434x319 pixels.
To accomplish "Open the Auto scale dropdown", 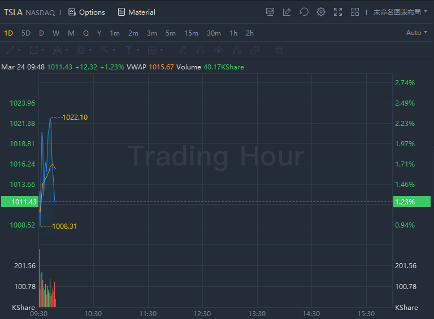I will 416,33.
